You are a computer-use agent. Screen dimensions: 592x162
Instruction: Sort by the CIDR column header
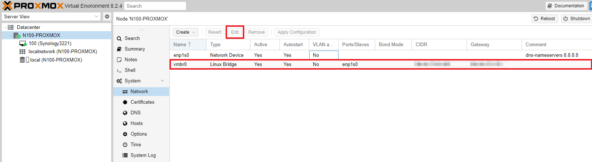tap(439, 44)
